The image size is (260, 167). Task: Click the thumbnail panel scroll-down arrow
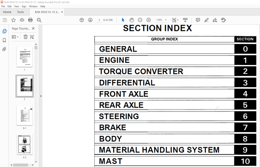36,162
